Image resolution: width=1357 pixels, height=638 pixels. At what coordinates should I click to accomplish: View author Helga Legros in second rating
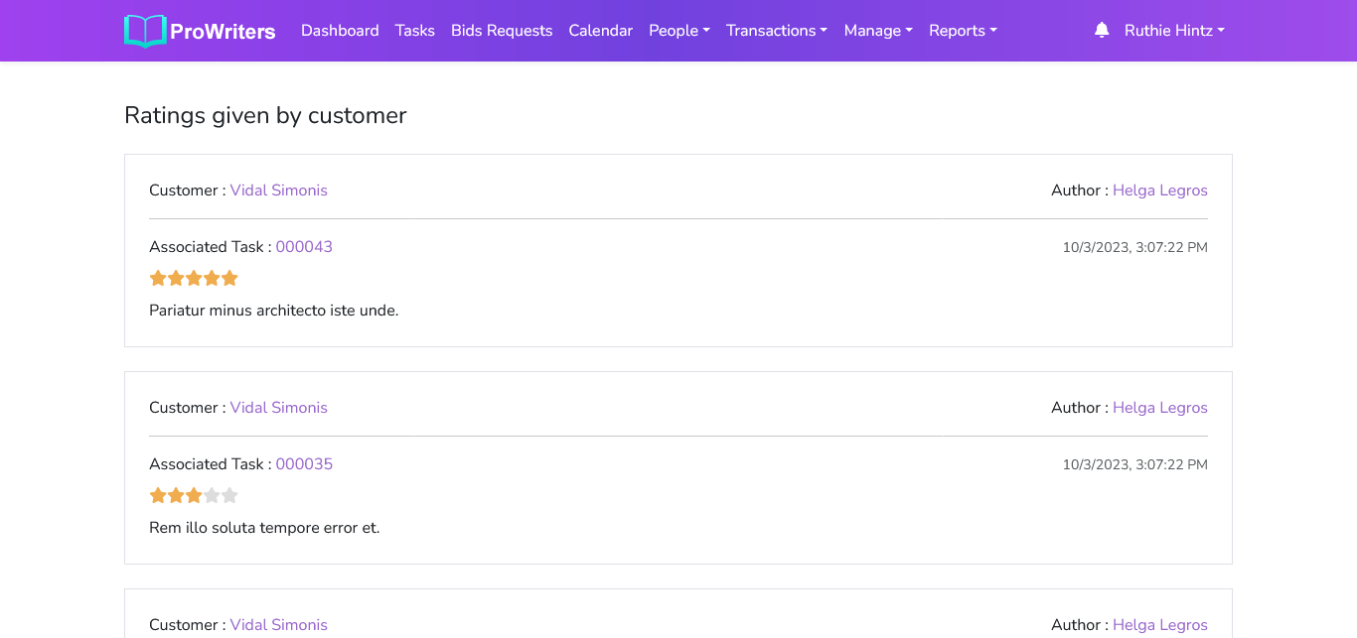coord(1159,408)
